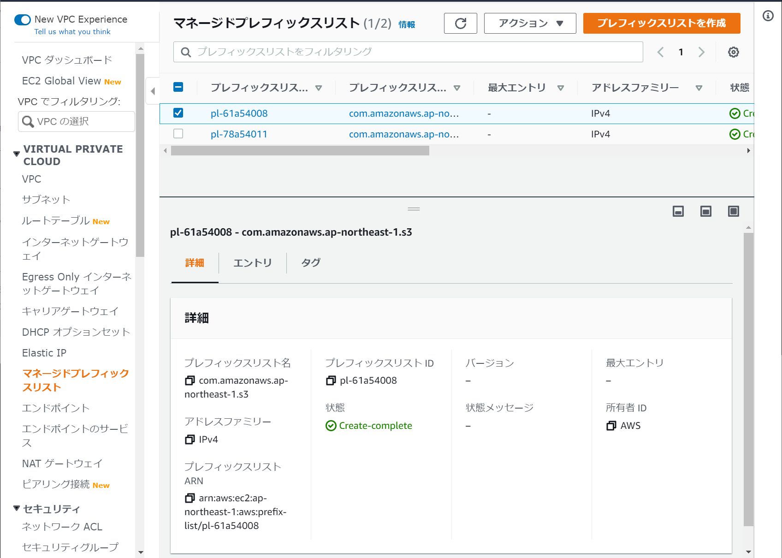Set details panel to half-height view
The image size is (782, 558).
tap(705, 211)
